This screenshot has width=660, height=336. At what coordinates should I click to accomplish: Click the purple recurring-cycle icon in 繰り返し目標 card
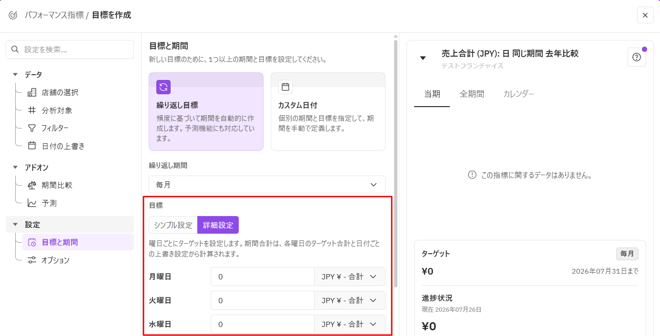tap(163, 87)
